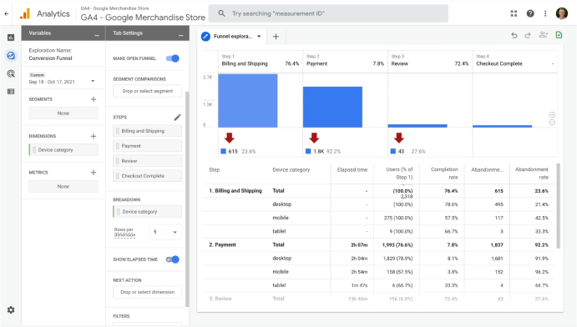Click the Payment step funnel bar

[x=332, y=107]
